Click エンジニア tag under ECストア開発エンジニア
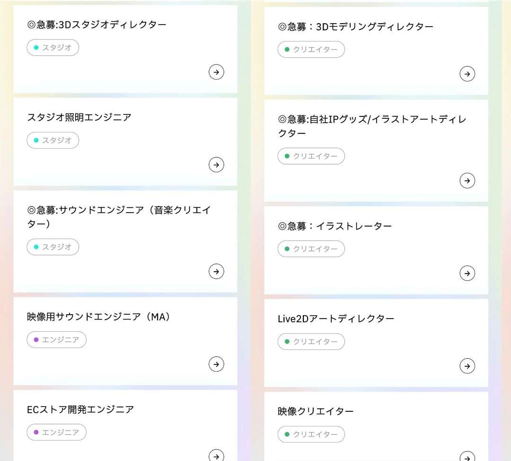 (x=57, y=432)
